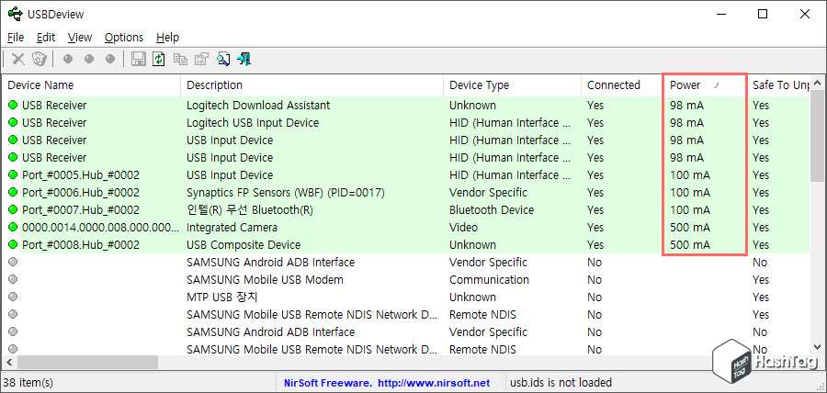Click 500 mA in Integrated Camera row
This screenshot has width=827, height=393.
coord(690,227)
